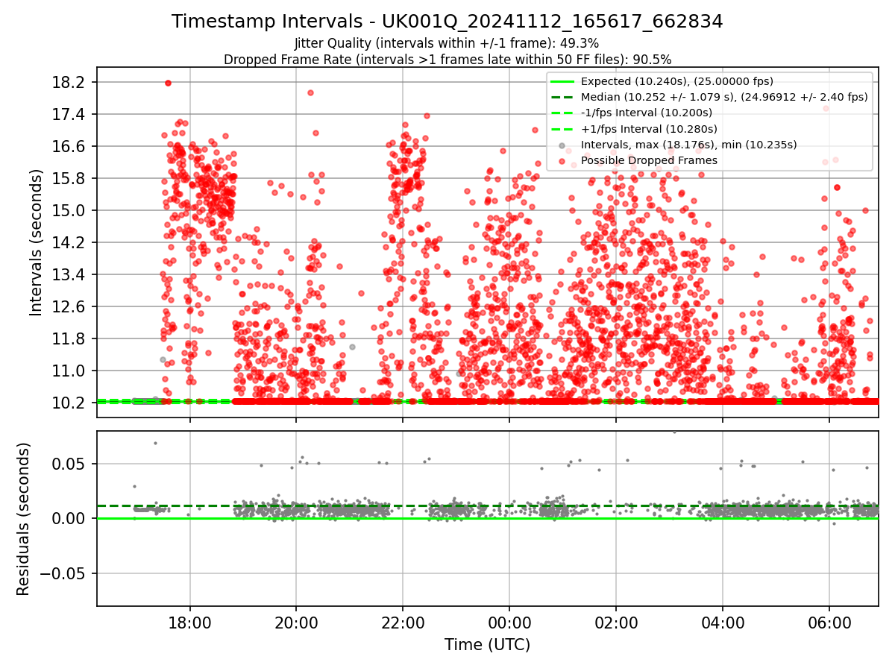The image size is (895, 671).
Task: Click the 'Residuals (seconds)' y-axis label
Action: tap(24, 519)
